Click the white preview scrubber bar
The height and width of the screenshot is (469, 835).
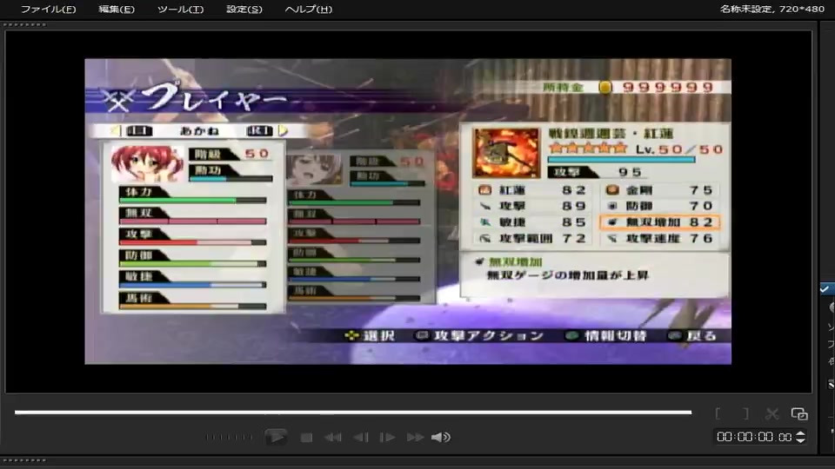point(353,412)
